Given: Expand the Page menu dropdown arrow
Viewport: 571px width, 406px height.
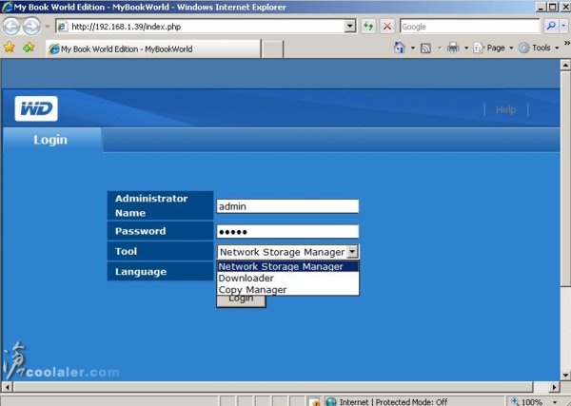Looking at the screenshot, I should (x=511, y=48).
